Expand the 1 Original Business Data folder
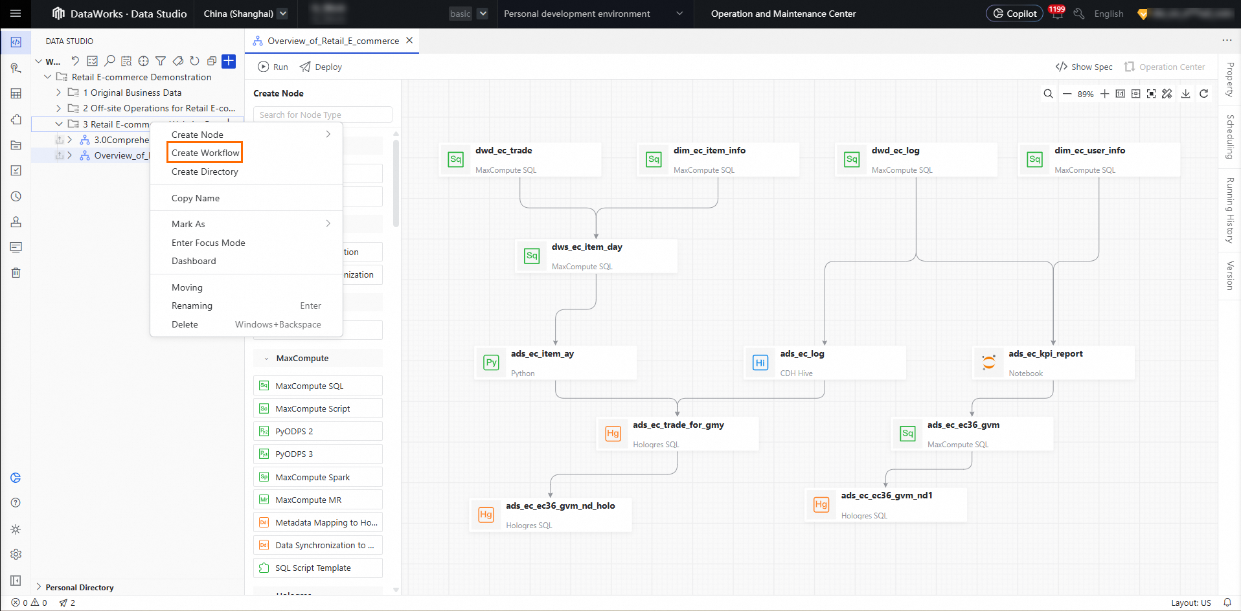The image size is (1241, 611). pyautogui.click(x=58, y=93)
